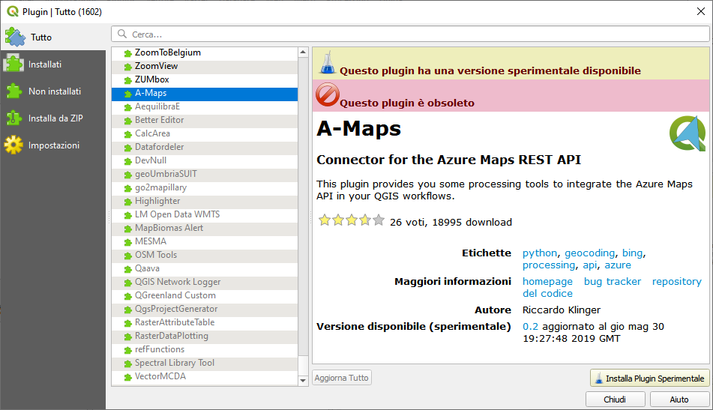Screen dimensions: 713x410
Task: Click Installa Plugin Sperimentale button
Action: [650, 379]
